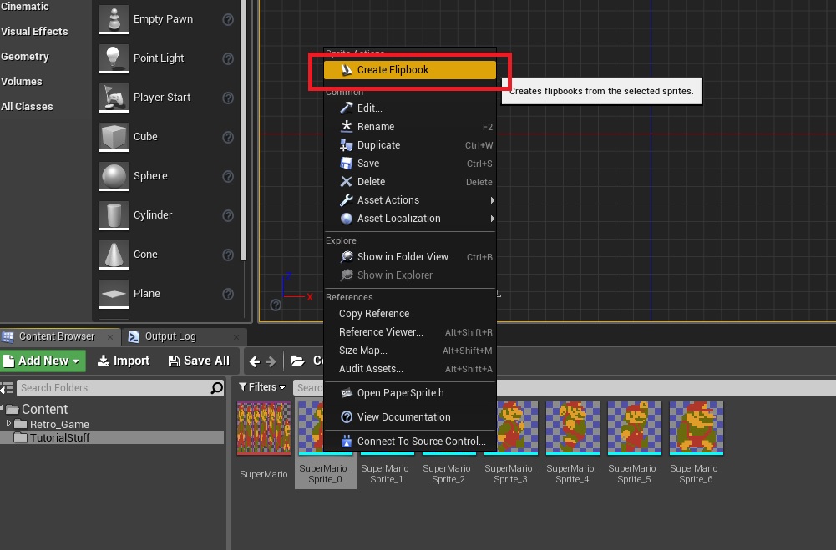Select Duplicate in the context menu
The image size is (836, 550).
coord(378,145)
